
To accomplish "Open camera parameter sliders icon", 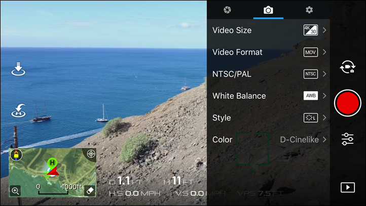I will tap(348, 139).
